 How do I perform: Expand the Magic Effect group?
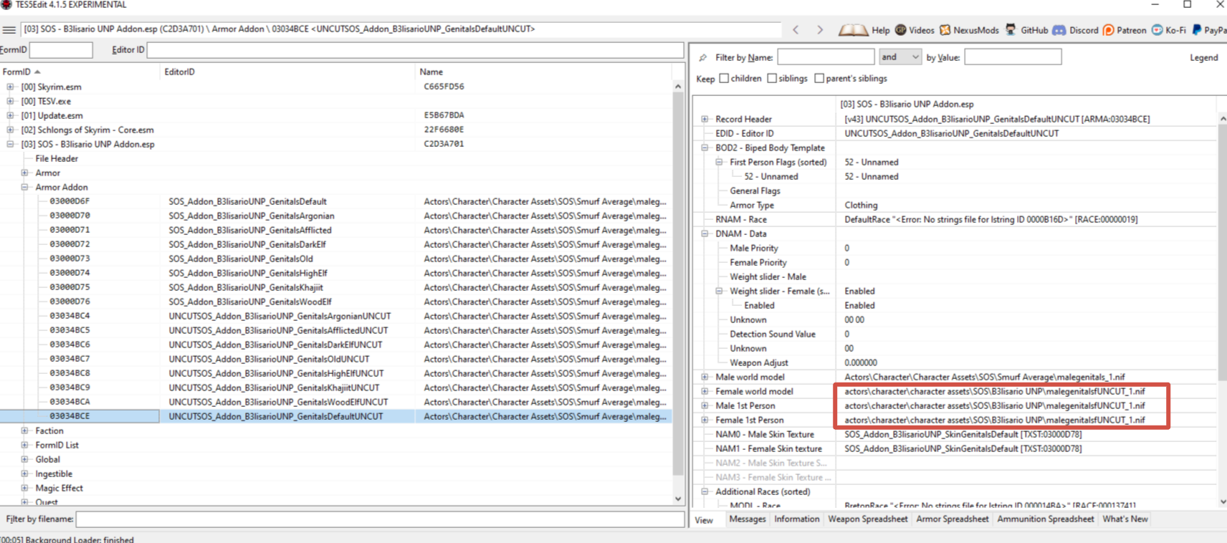[x=24, y=488]
